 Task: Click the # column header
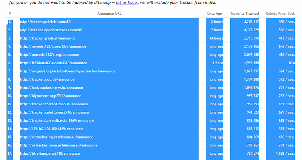pos(10,14)
